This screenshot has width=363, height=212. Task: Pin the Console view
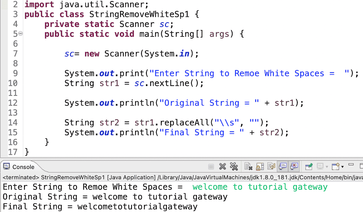tap(309, 166)
